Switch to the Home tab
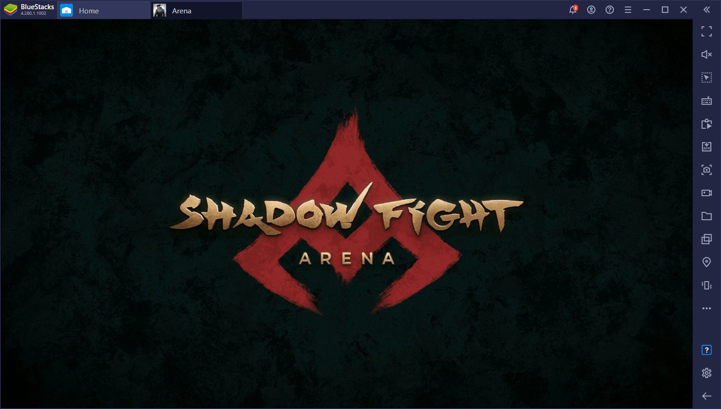721x409 pixels. click(x=104, y=10)
